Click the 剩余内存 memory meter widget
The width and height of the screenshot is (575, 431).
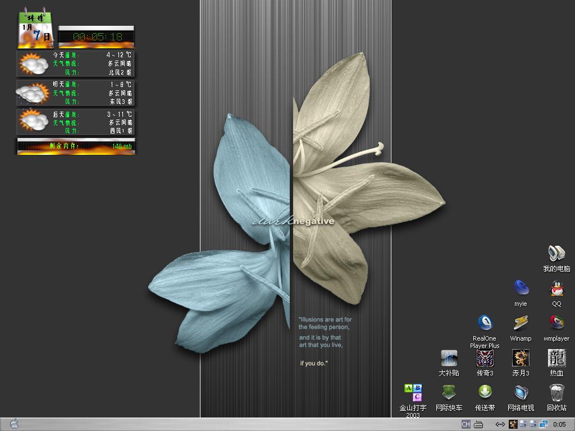point(76,146)
